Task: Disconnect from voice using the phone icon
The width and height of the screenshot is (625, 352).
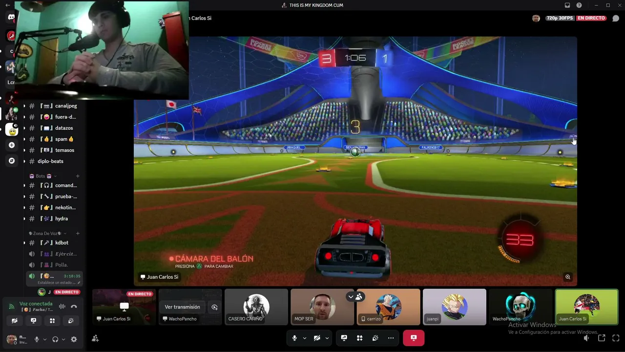Action: click(x=74, y=307)
